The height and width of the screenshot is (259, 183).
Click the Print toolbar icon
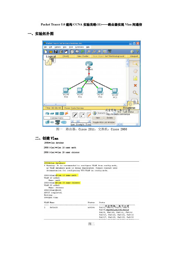point(61,52)
